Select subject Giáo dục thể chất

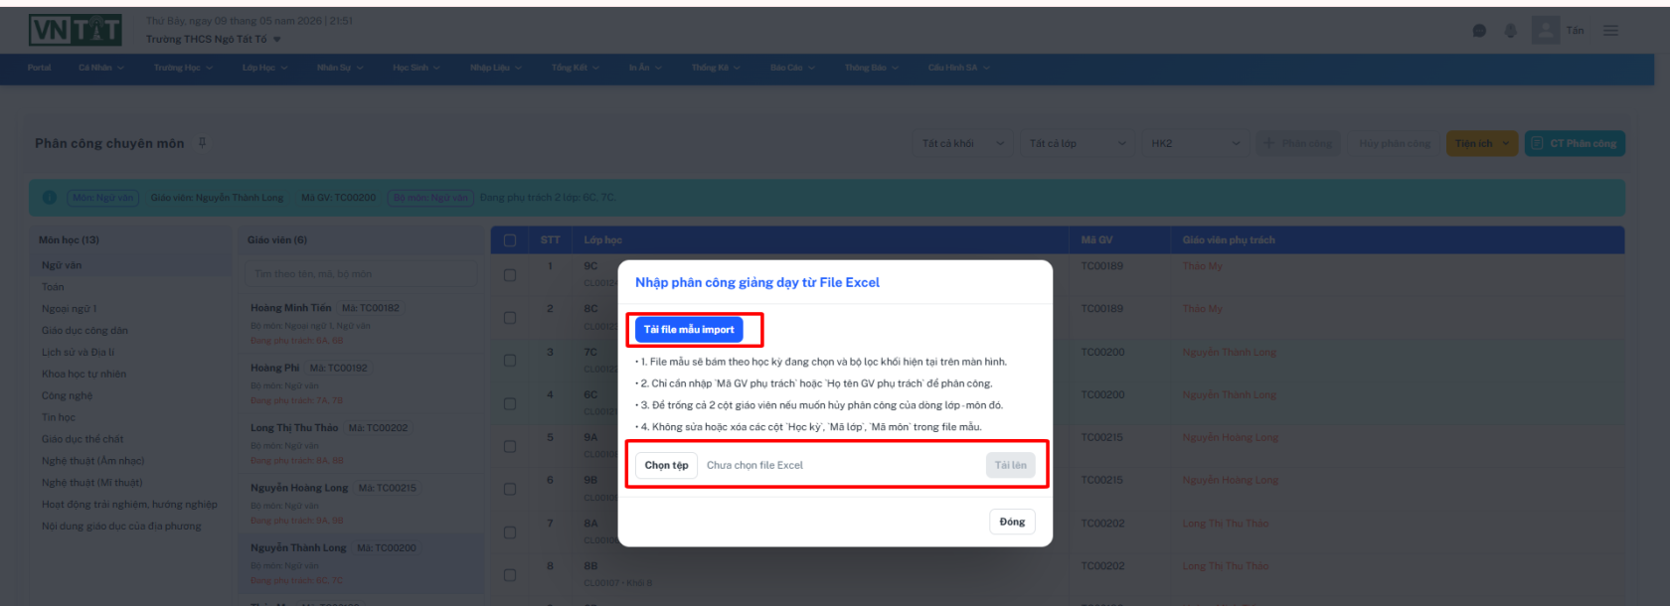pos(131,439)
